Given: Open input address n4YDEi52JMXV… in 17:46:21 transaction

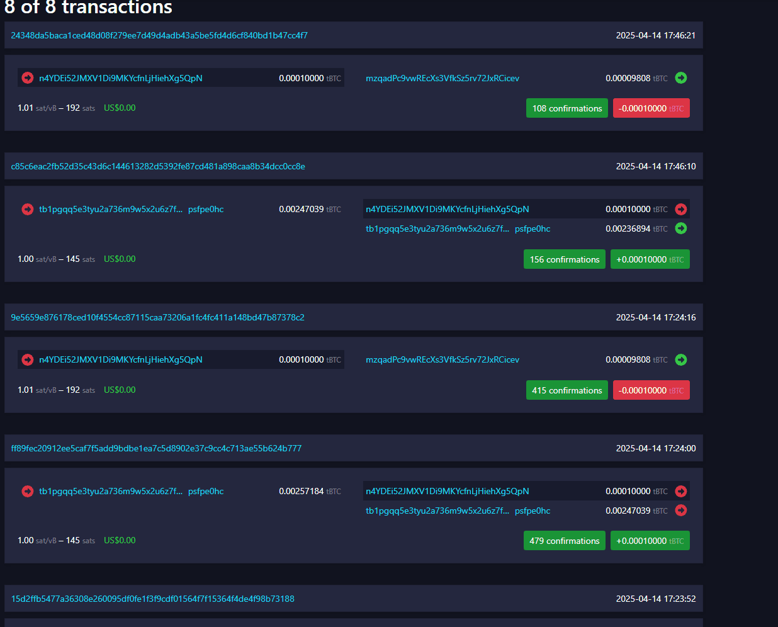Looking at the screenshot, I should click(121, 78).
